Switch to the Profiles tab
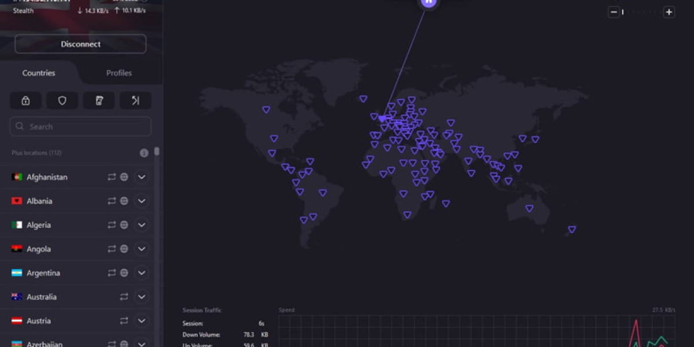The image size is (694, 347). click(x=119, y=73)
